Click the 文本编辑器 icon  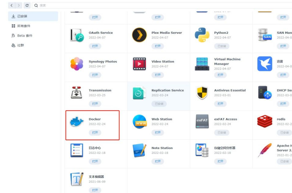(x=77, y=179)
